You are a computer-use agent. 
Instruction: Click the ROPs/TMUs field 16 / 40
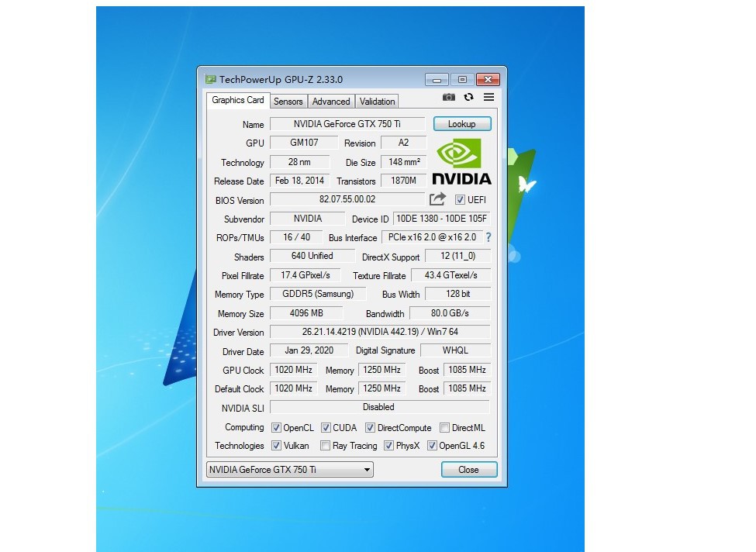click(x=296, y=237)
